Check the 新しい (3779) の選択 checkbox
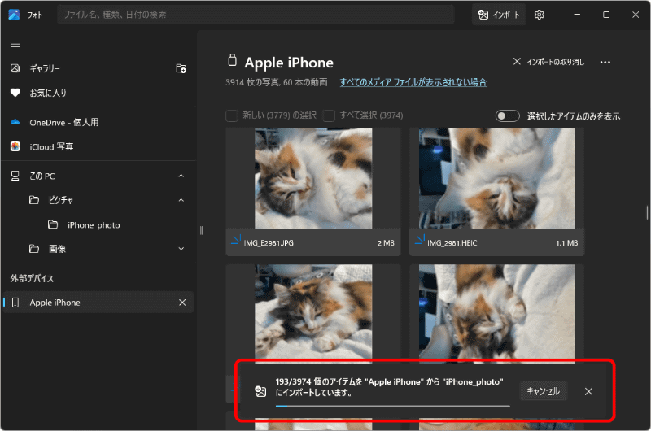Image resolution: width=651 pixels, height=431 pixels. tap(232, 115)
